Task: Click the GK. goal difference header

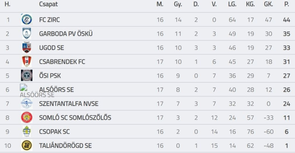Action: [x=268, y=4]
